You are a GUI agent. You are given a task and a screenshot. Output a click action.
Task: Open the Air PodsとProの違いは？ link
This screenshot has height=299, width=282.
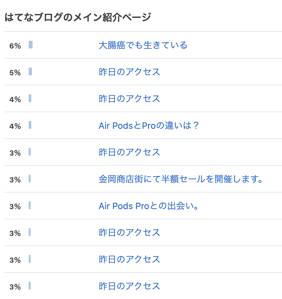149,126
